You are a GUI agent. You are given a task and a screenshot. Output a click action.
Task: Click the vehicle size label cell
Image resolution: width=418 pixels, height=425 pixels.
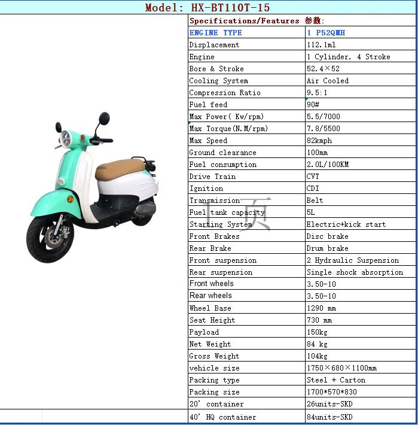coord(246,368)
